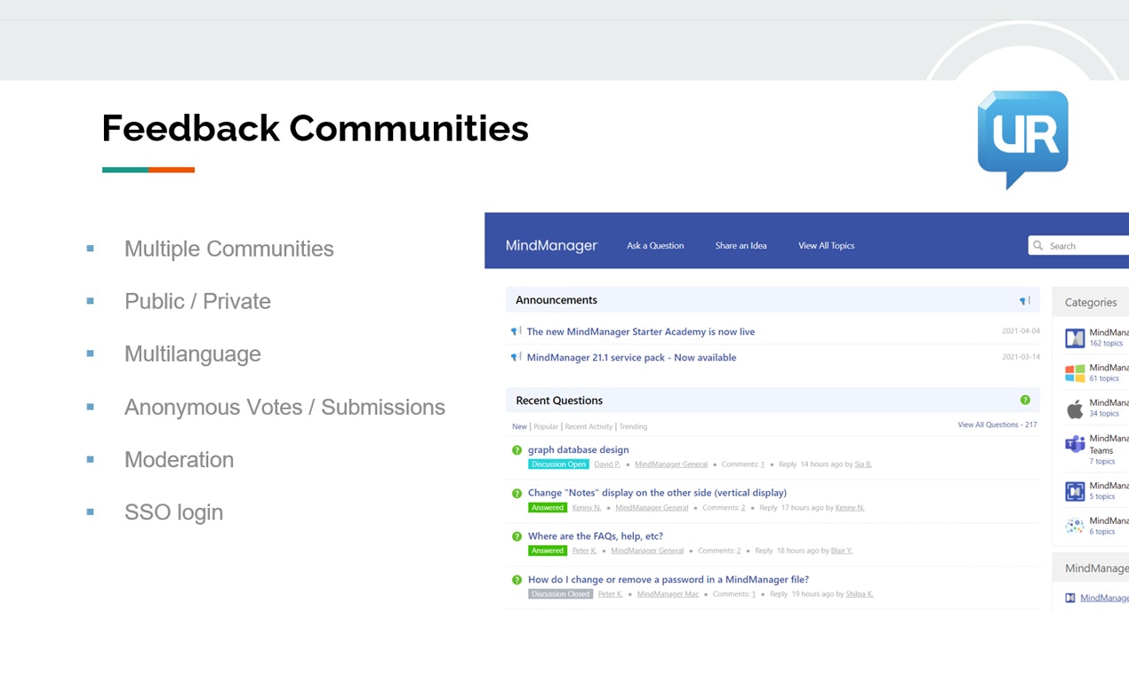
Task: Open the MindManager Mac category link
Action: click(x=668, y=594)
